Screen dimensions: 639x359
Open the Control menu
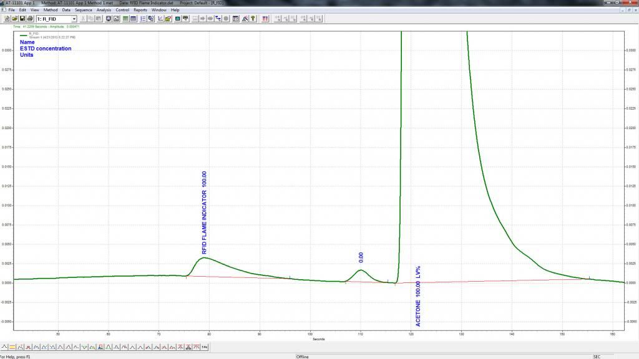[122, 10]
